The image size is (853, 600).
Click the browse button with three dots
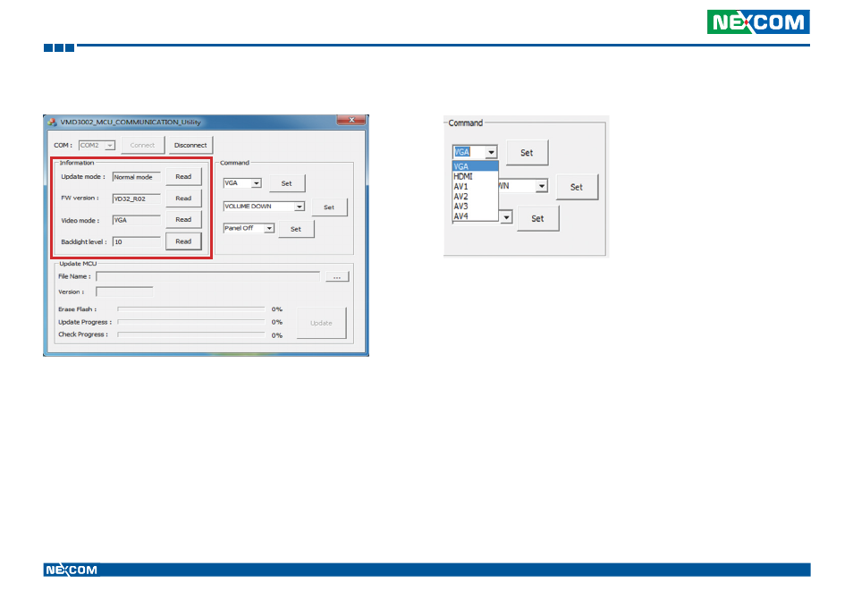click(337, 277)
